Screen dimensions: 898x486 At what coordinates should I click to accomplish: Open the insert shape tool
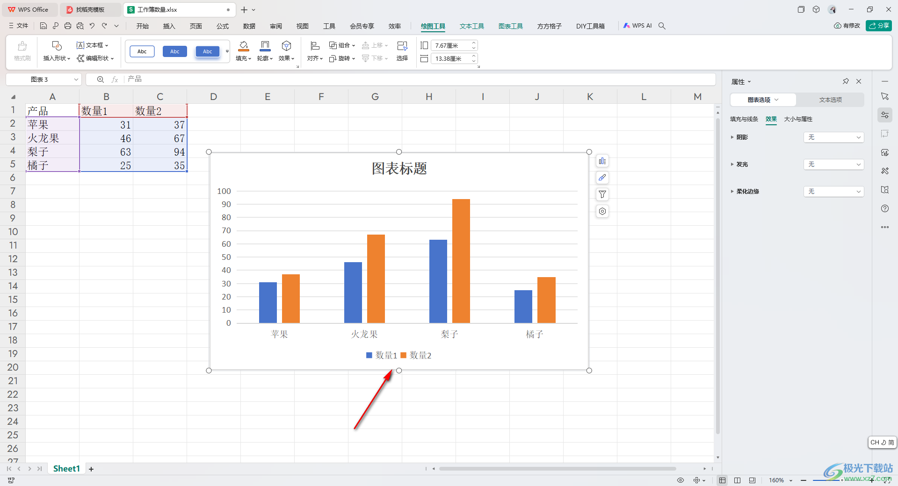pos(57,51)
